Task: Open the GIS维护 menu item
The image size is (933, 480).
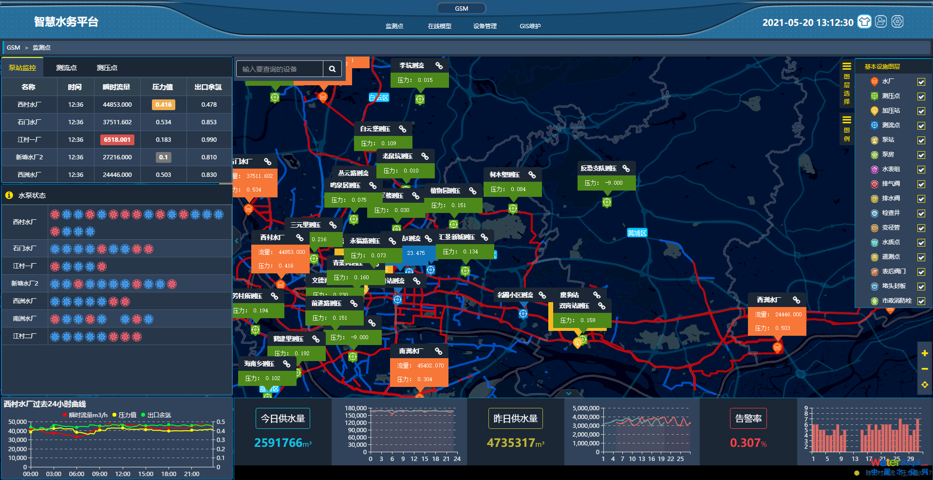Action: [530, 26]
